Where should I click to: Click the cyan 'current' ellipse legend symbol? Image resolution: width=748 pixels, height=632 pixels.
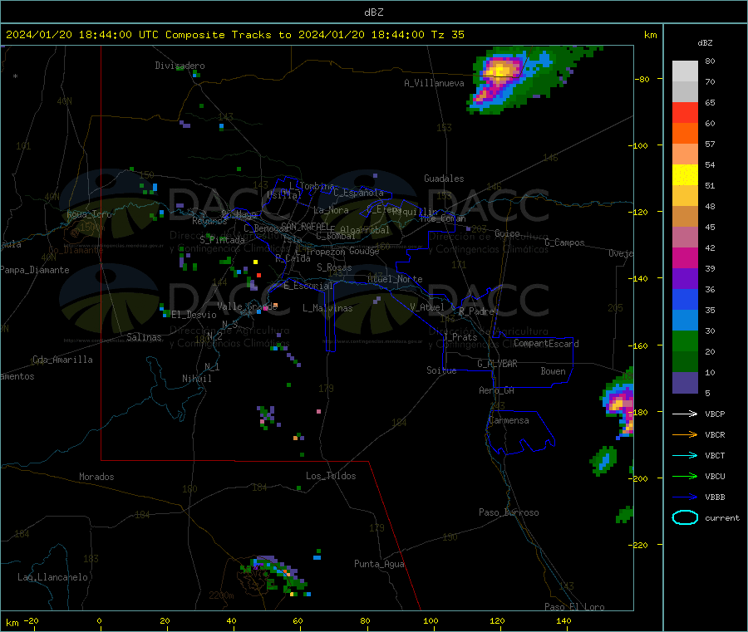coord(685,517)
